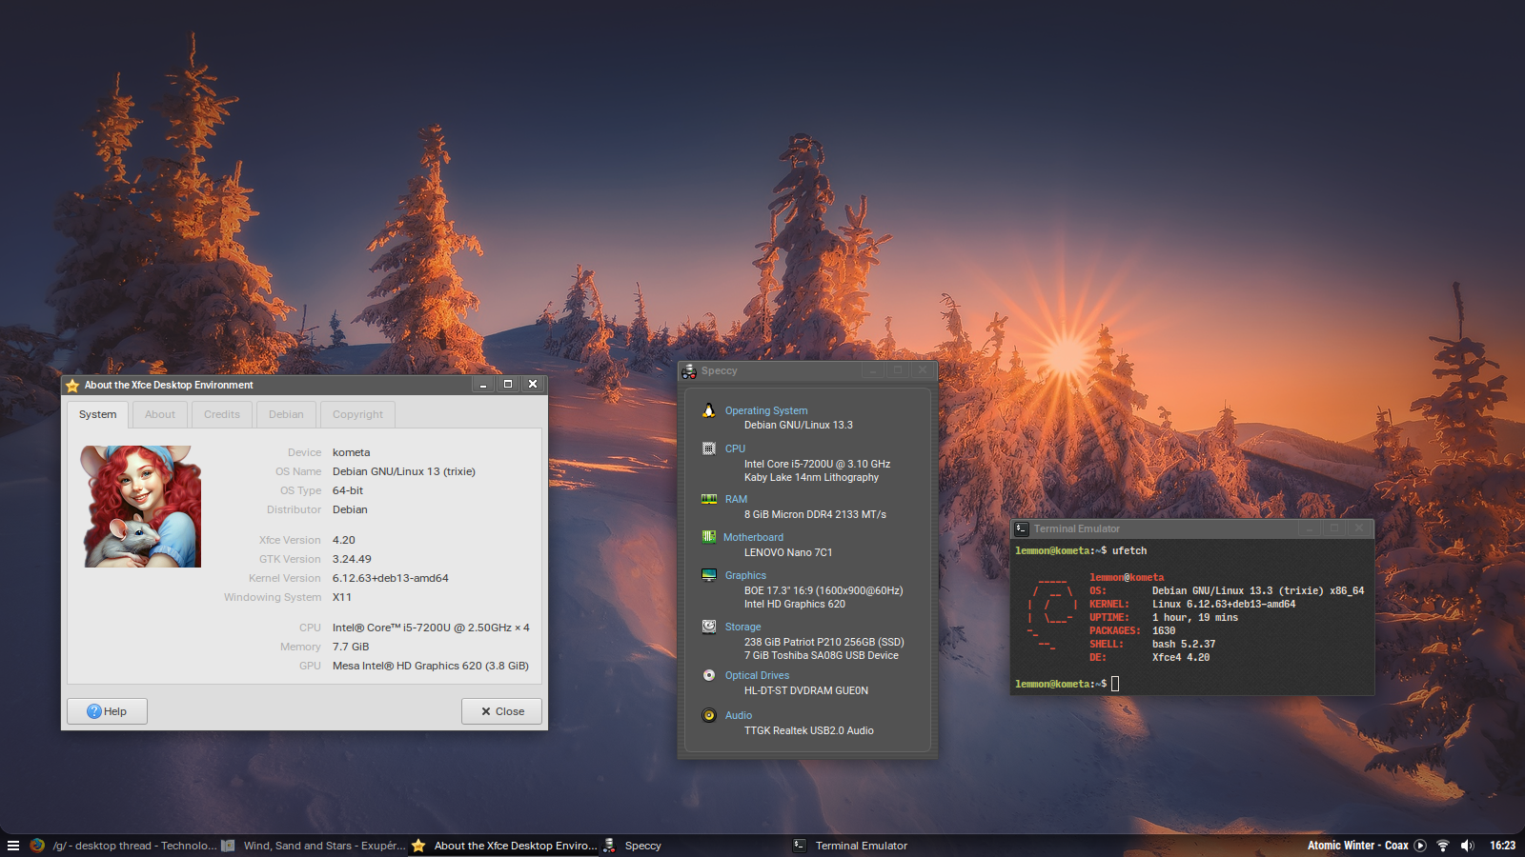Viewport: 1525px width, 857px height.
Task: Click the Windowing System value 'X11'
Action: pos(342,597)
